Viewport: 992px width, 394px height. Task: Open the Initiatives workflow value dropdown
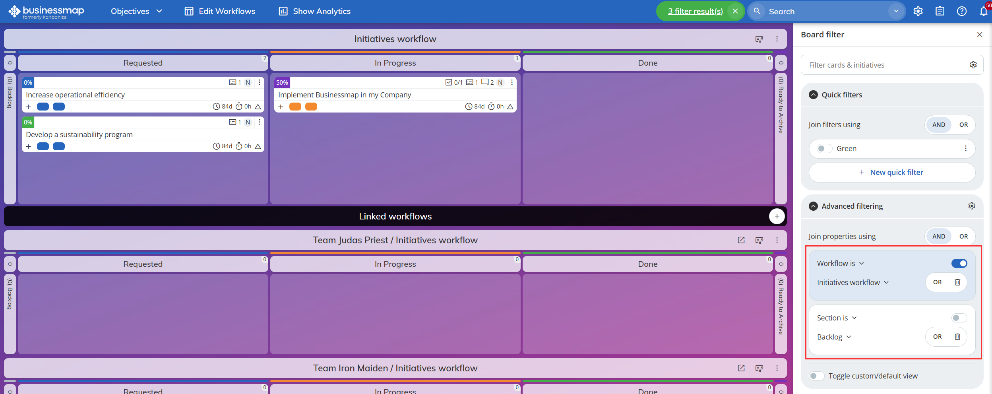853,282
